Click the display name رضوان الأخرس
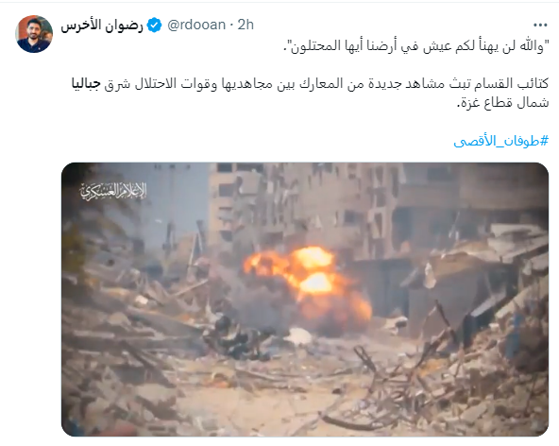 click(102, 25)
